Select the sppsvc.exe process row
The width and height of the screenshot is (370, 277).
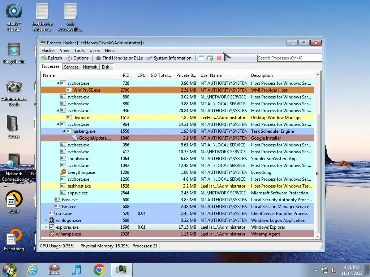(x=177, y=193)
